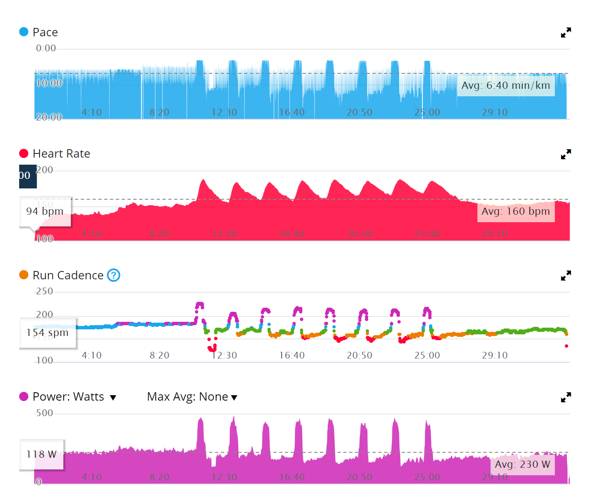This screenshot has width=589, height=489.
Task: Expand the Power chart to fullscreen
Action: (566, 397)
